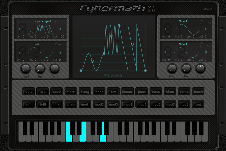Adjust the left panel Tone knob
Viewport: 226px width, 151px height.
(x=55, y=69)
